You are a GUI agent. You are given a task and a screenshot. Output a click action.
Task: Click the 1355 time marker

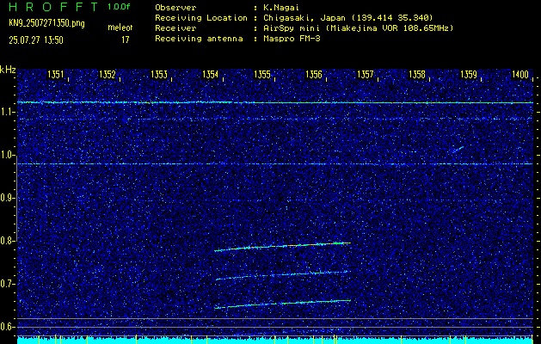point(262,75)
